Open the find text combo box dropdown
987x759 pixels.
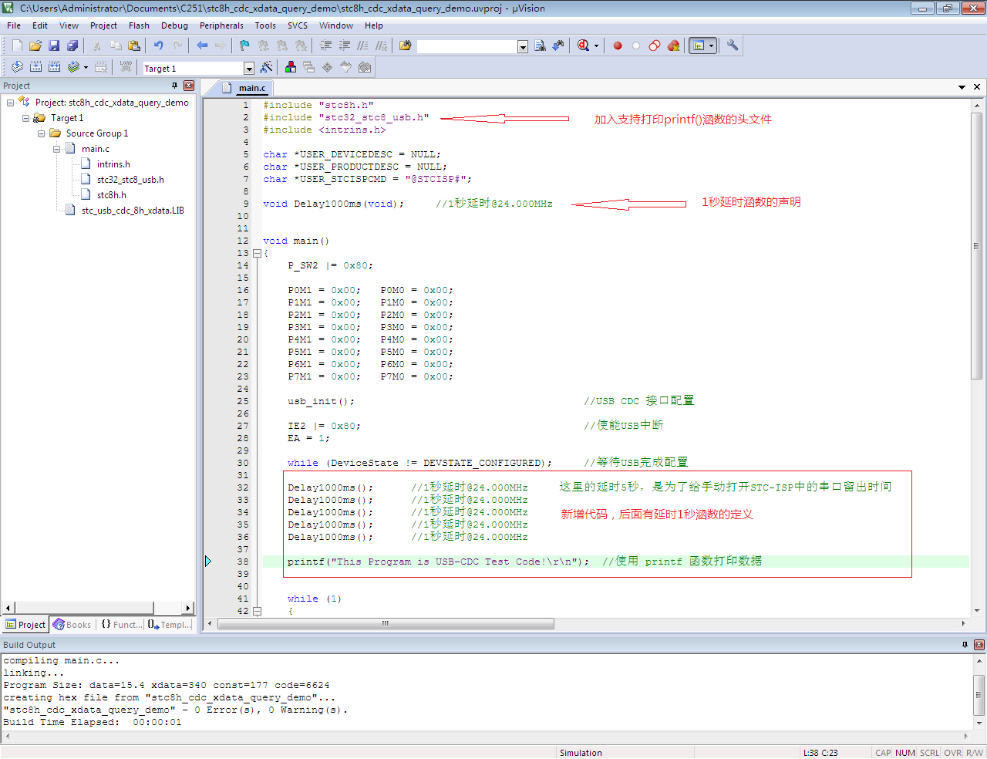tap(522, 47)
